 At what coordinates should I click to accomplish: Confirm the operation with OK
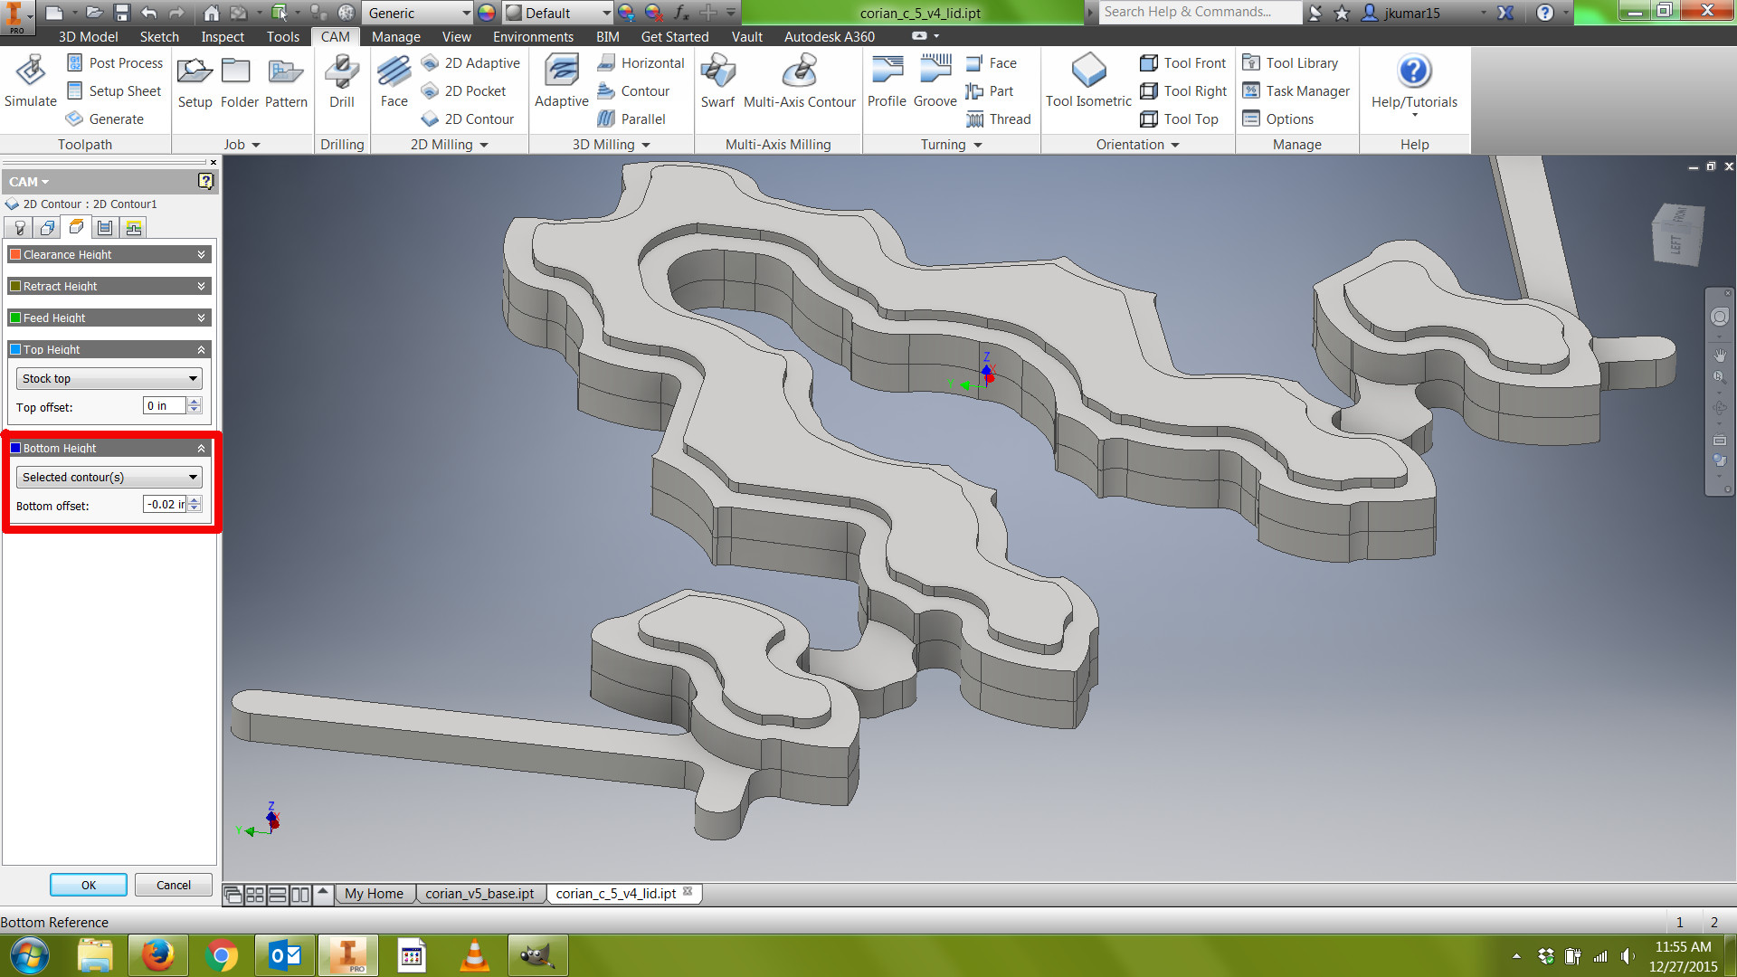pos(89,886)
